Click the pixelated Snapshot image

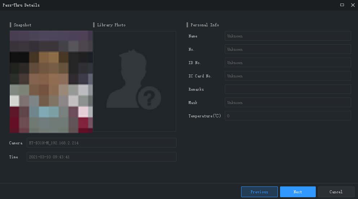[51, 82]
